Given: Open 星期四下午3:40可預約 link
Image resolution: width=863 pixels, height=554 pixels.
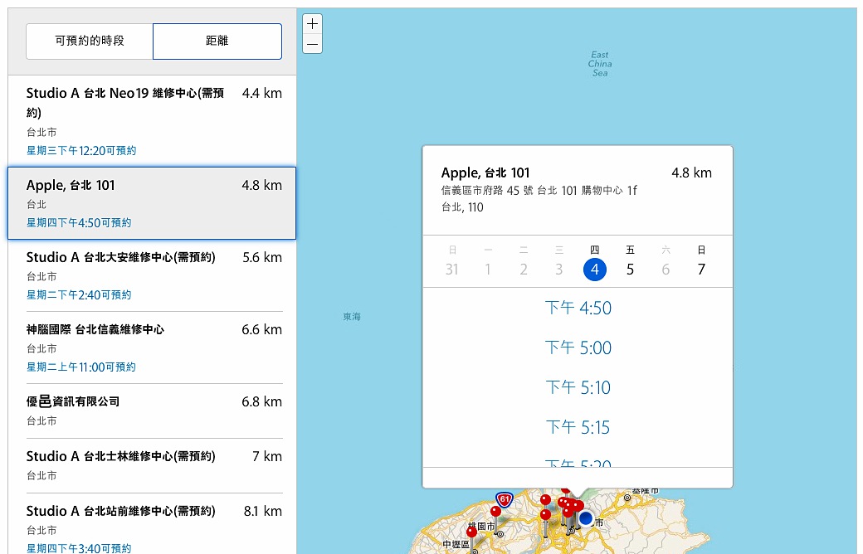Looking at the screenshot, I should pyautogui.click(x=79, y=548).
